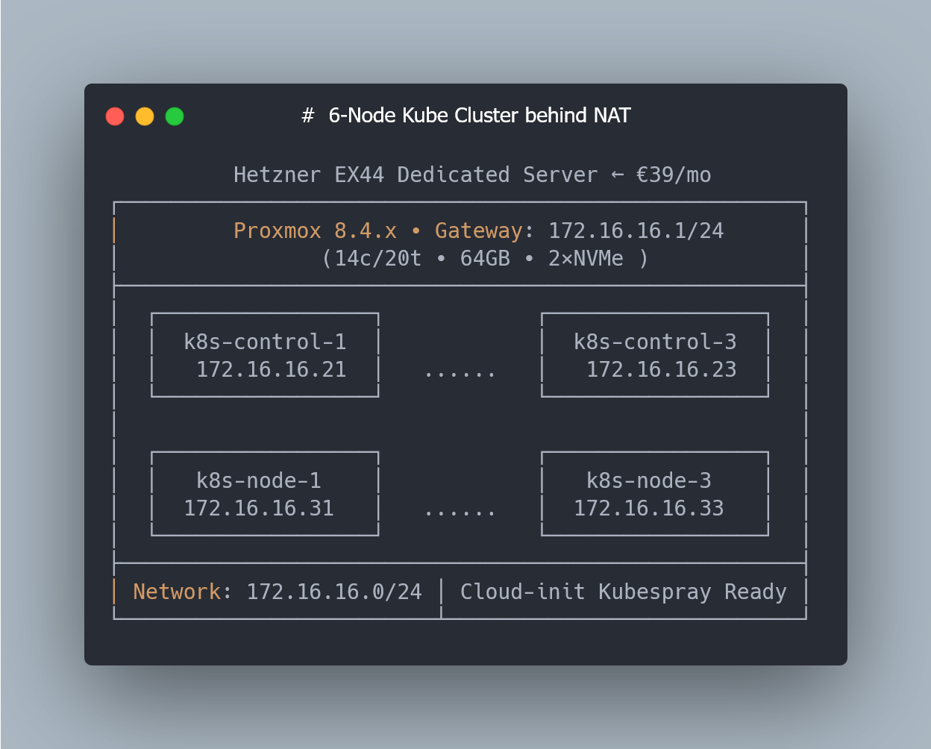
Task: Click the IP address 172.16.16.33
Action: [x=649, y=508]
